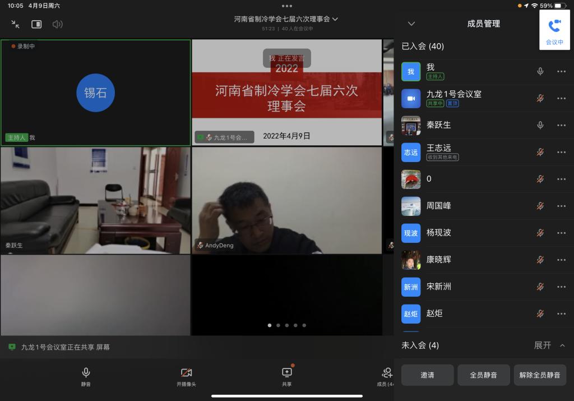Tap the page indicator dots
574x401 pixels.
(286, 325)
